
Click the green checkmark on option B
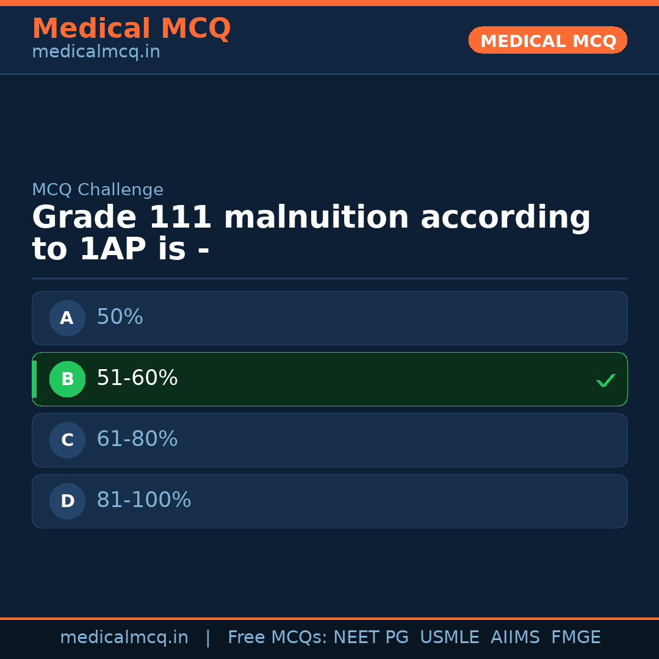[605, 380]
